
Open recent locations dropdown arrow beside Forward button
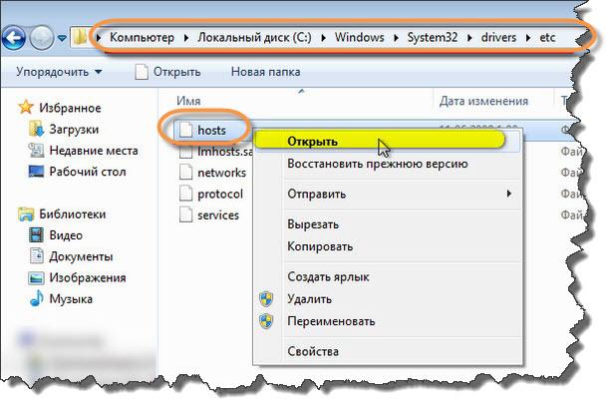[62, 38]
